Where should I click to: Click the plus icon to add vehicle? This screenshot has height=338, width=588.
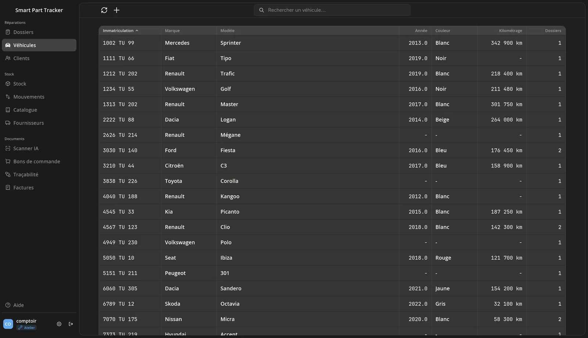click(116, 10)
